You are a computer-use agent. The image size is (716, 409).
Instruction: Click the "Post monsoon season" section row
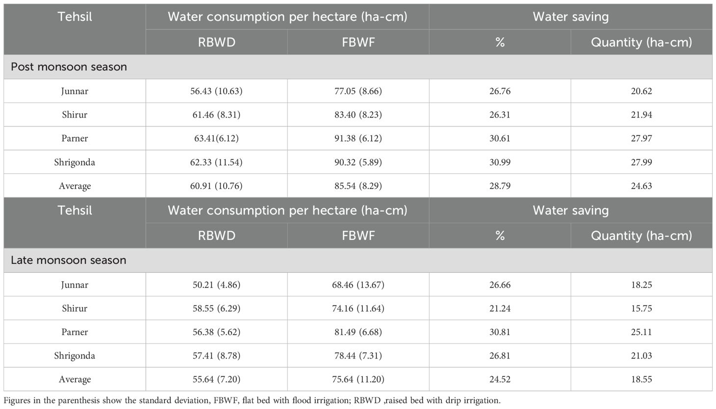(x=69, y=67)
